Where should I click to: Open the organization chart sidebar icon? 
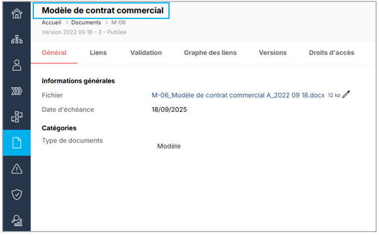[x=16, y=39]
